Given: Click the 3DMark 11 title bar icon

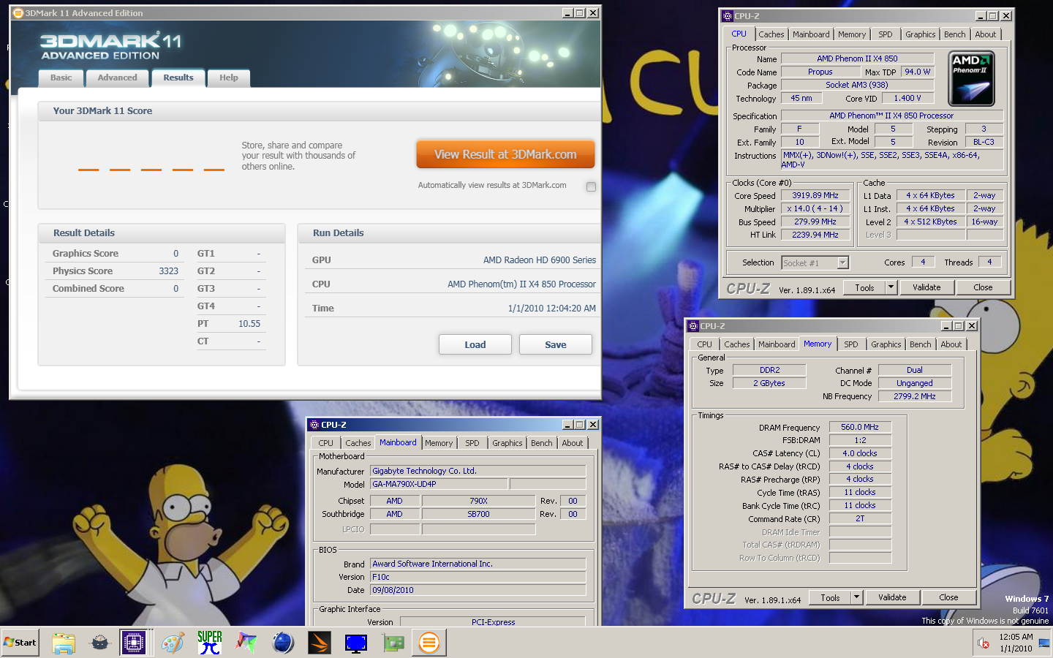Looking at the screenshot, I should [18, 13].
